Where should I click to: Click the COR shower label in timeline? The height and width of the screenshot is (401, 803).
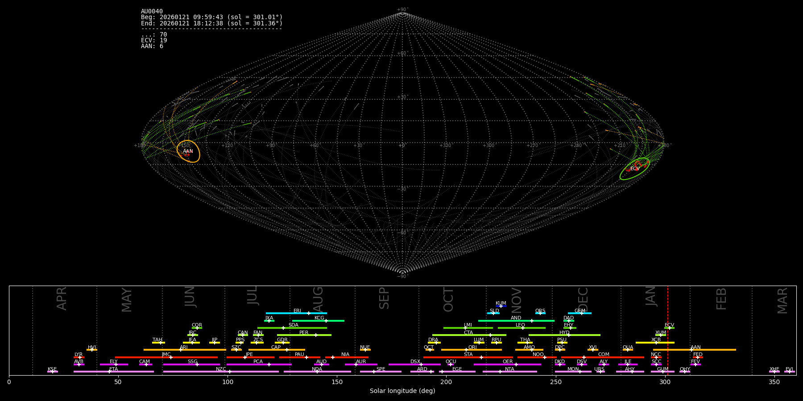[197, 325]
